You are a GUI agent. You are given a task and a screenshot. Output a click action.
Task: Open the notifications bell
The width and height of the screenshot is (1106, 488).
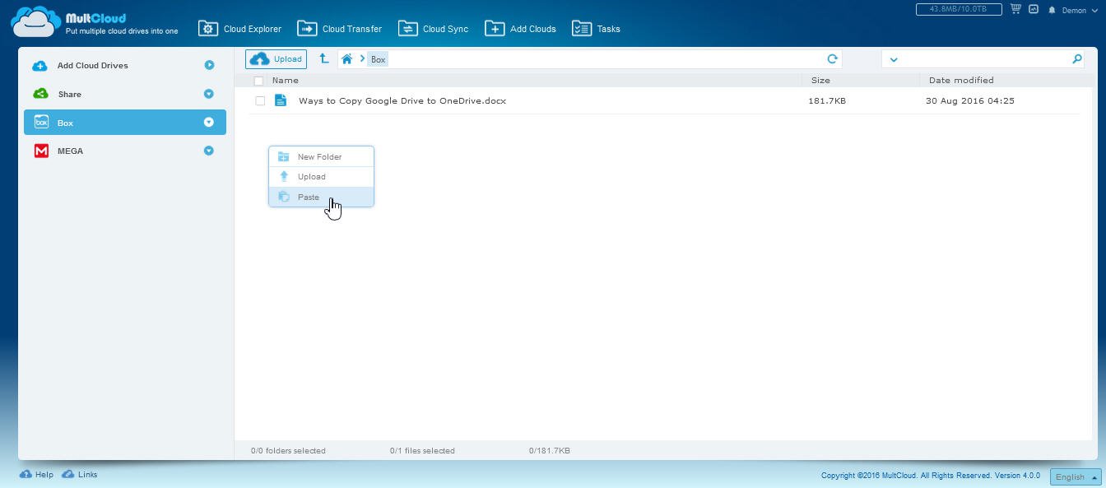click(x=1052, y=11)
